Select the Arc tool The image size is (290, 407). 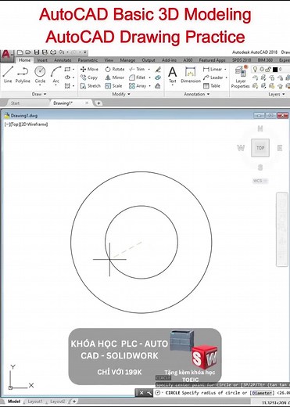click(x=55, y=75)
